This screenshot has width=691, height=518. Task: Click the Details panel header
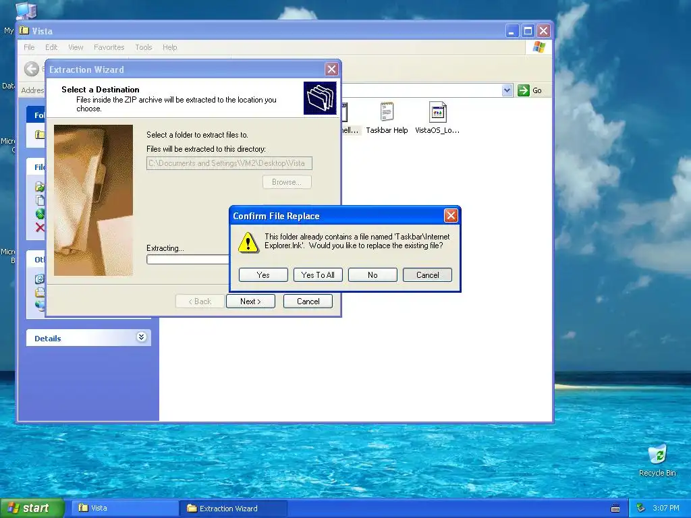(x=88, y=338)
